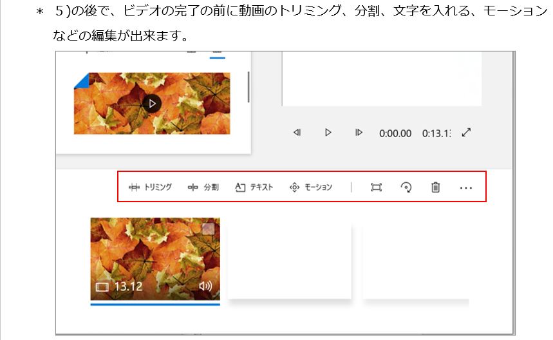Viewport: 553px width, 340px height.
Task: Expand the preview to full screen
Action: pyautogui.click(x=466, y=133)
